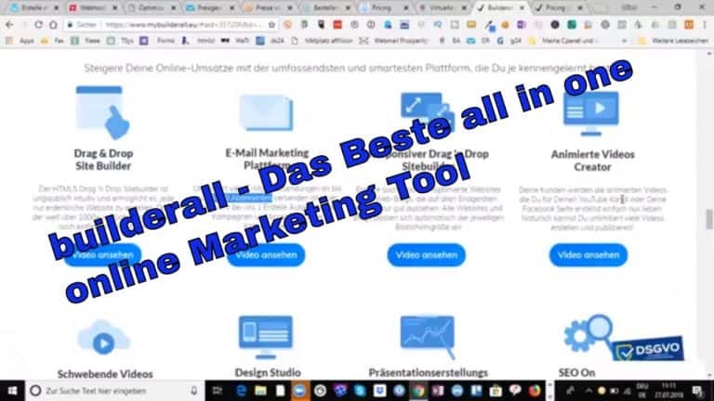Open the Webmail Prosperity bookmark
Screen dimensions: 714x401
(x=394, y=41)
